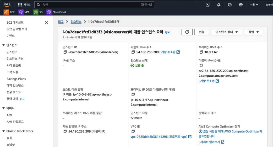Open 전용 호스트 in sidebar
This screenshot has width=273, height=147.
14,92
